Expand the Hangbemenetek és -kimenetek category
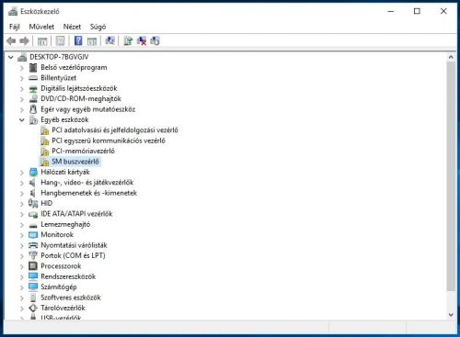 click(x=22, y=194)
